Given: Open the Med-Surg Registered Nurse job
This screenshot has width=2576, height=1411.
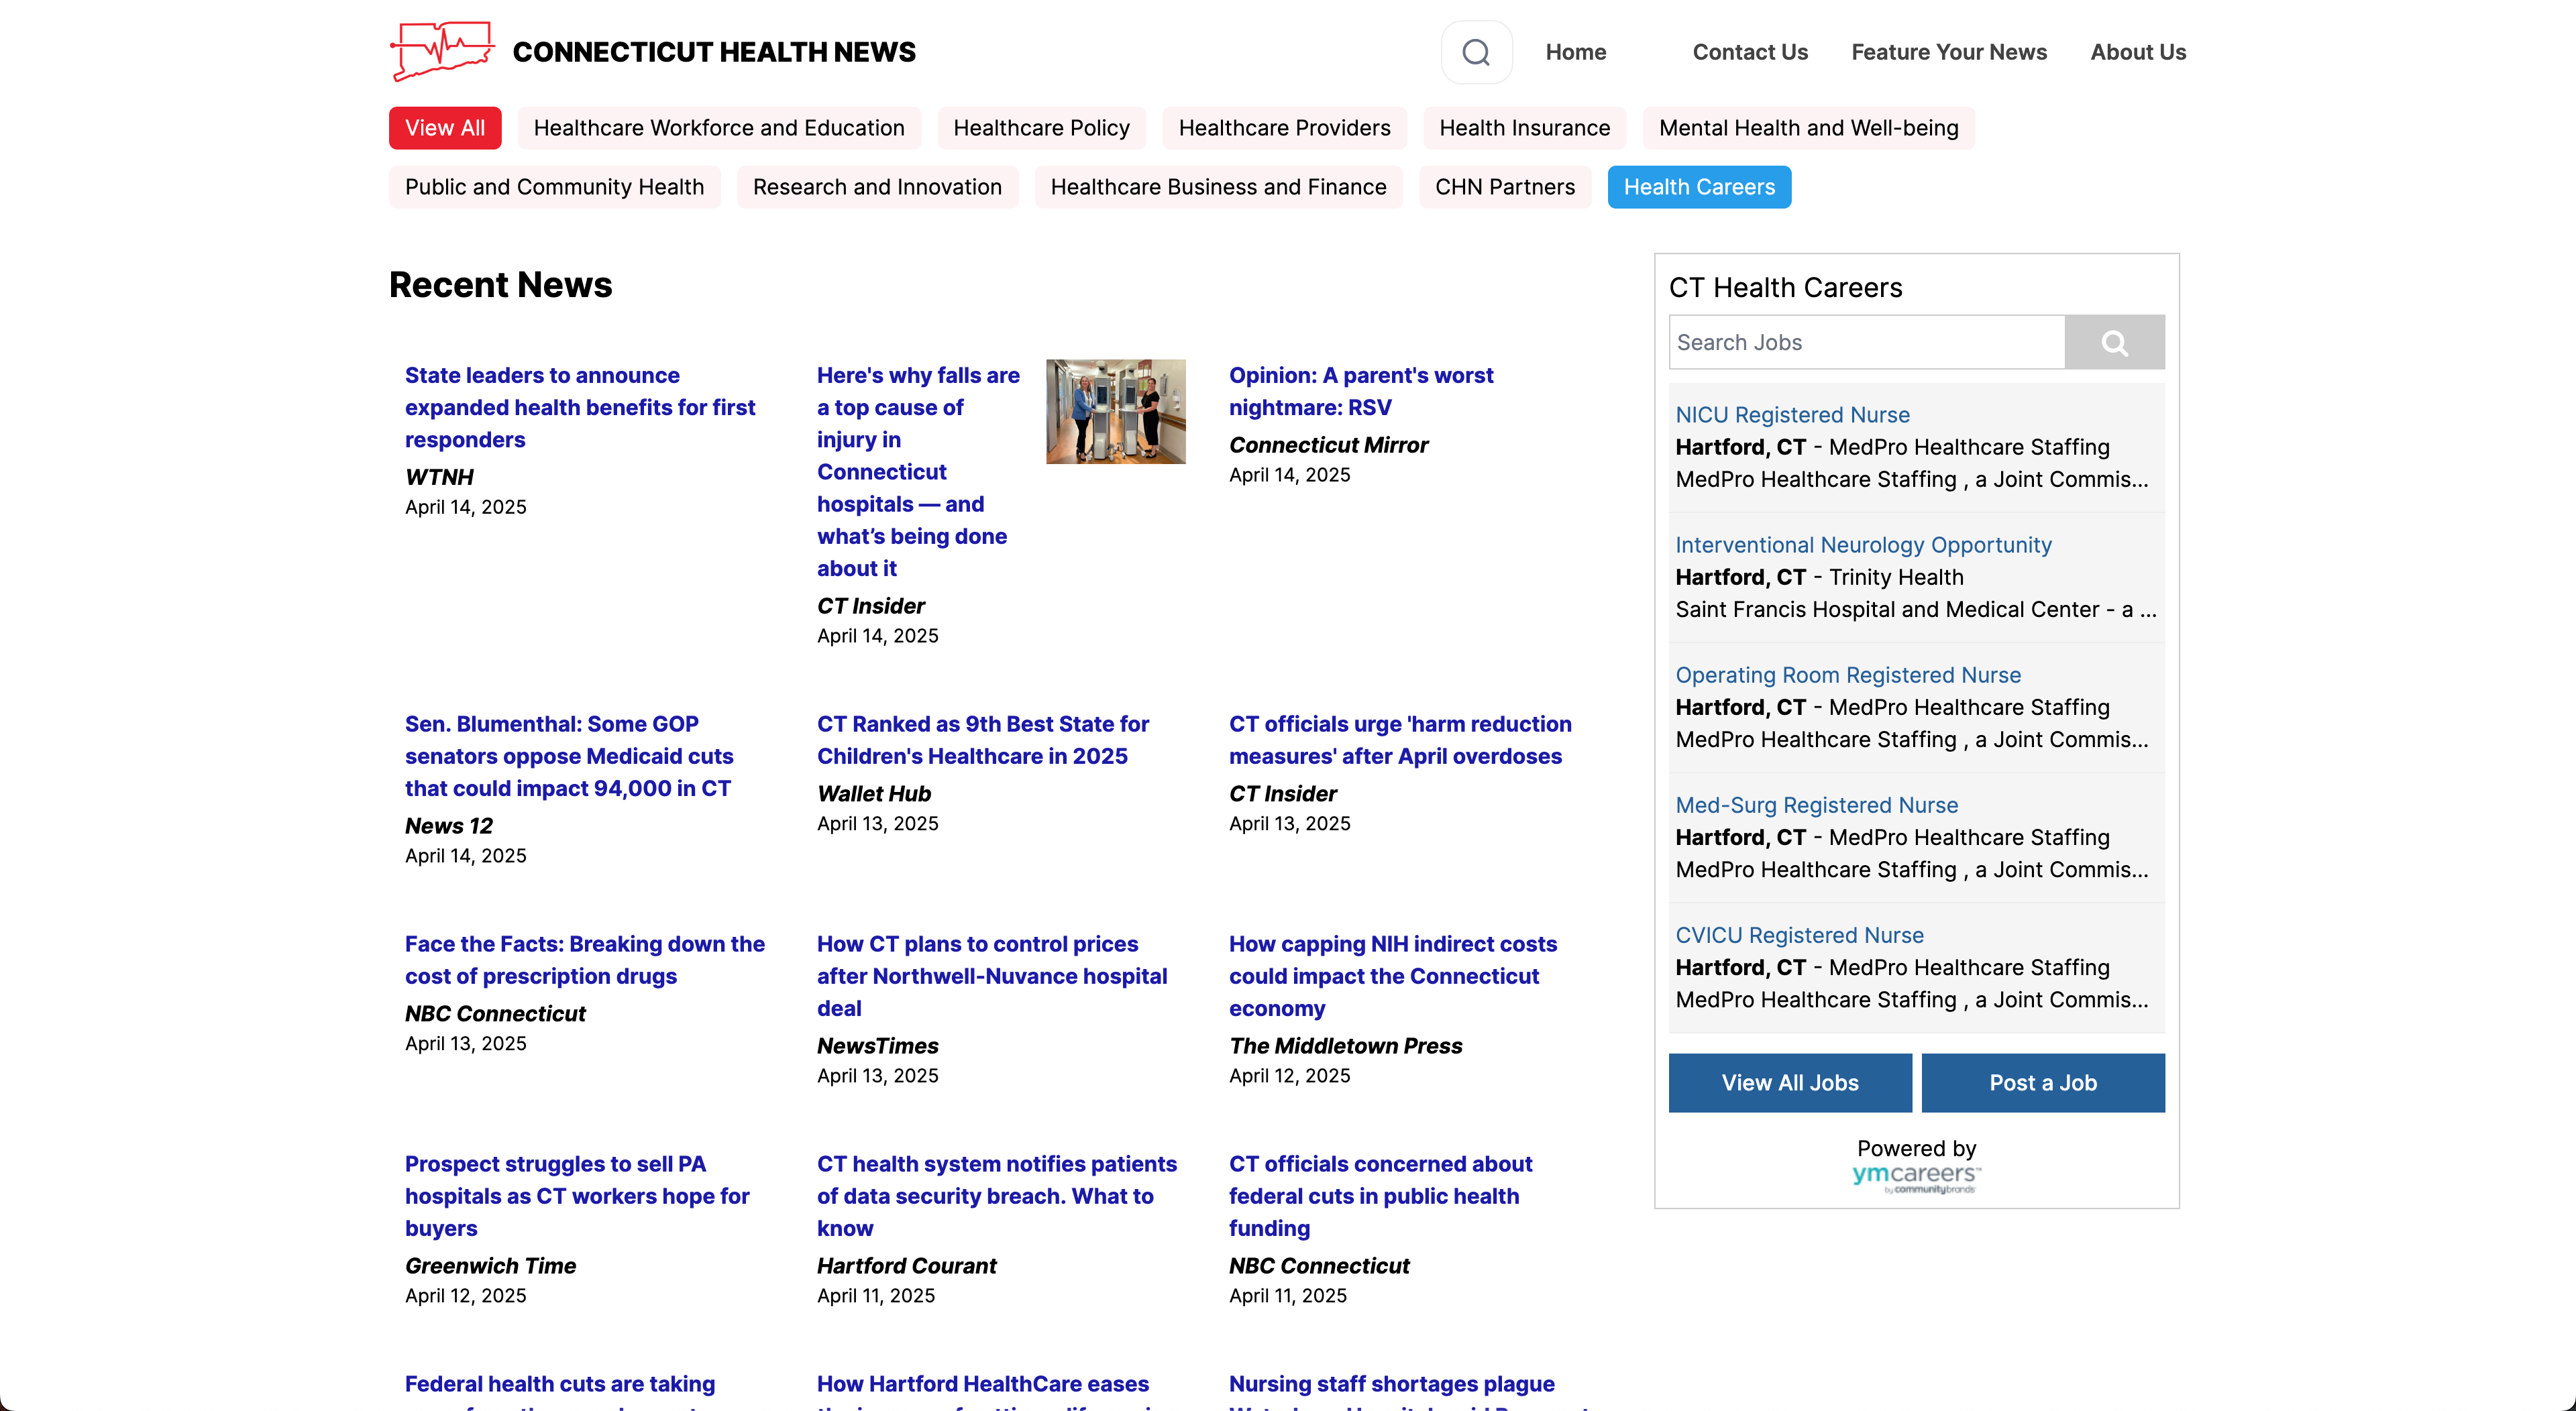Looking at the screenshot, I should 1816,805.
